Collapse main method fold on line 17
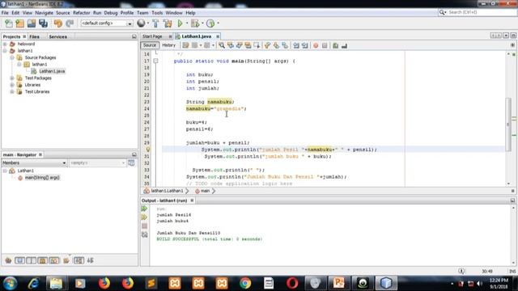 [156, 61]
